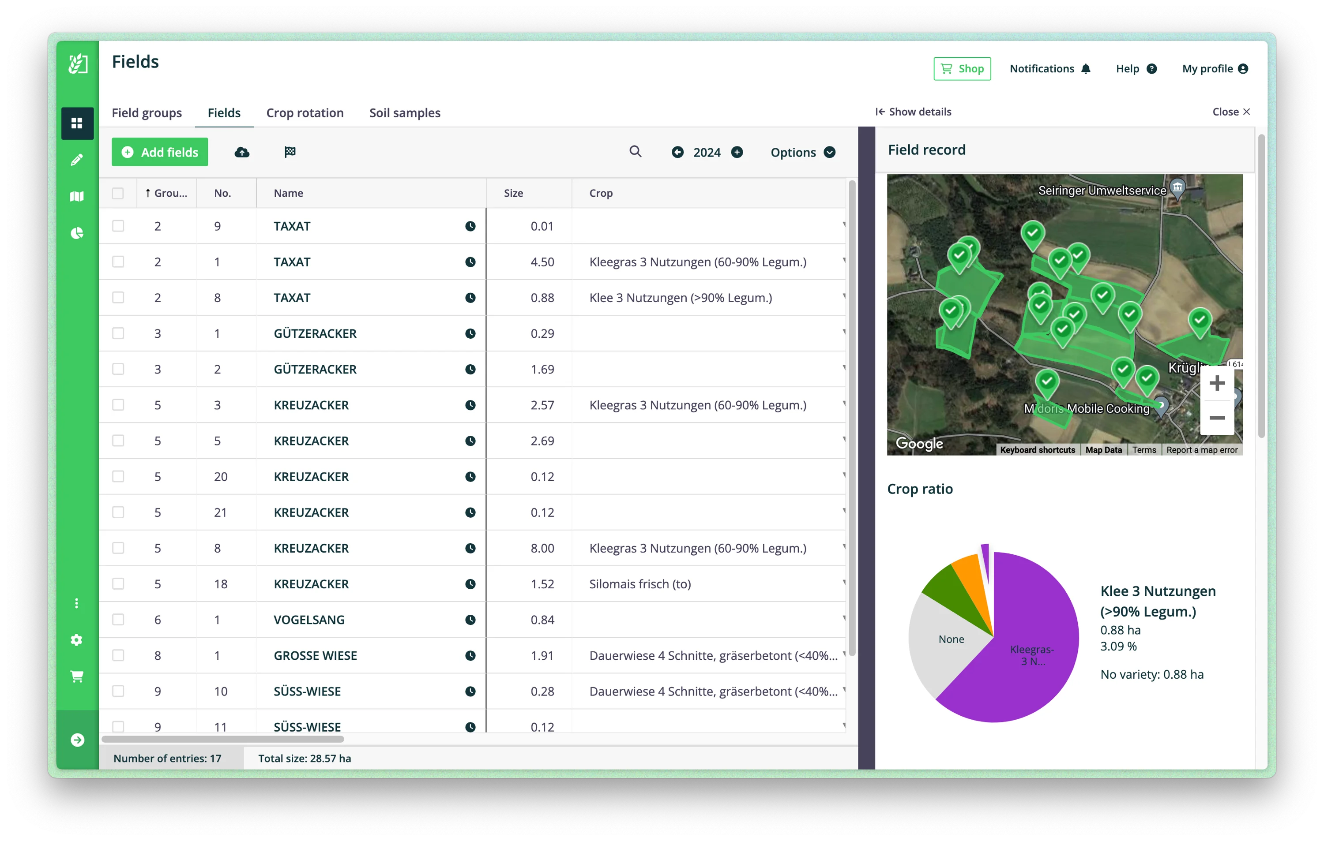
Task: Open the map icon in left sidebar
Action: [x=77, y=197]
